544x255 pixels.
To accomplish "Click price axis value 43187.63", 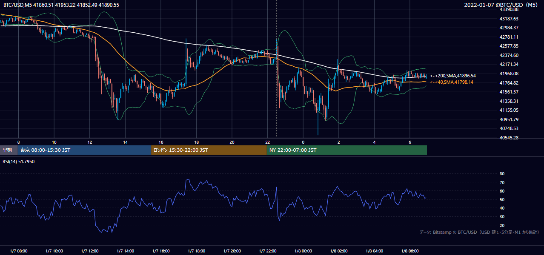I will pos(509,19).
